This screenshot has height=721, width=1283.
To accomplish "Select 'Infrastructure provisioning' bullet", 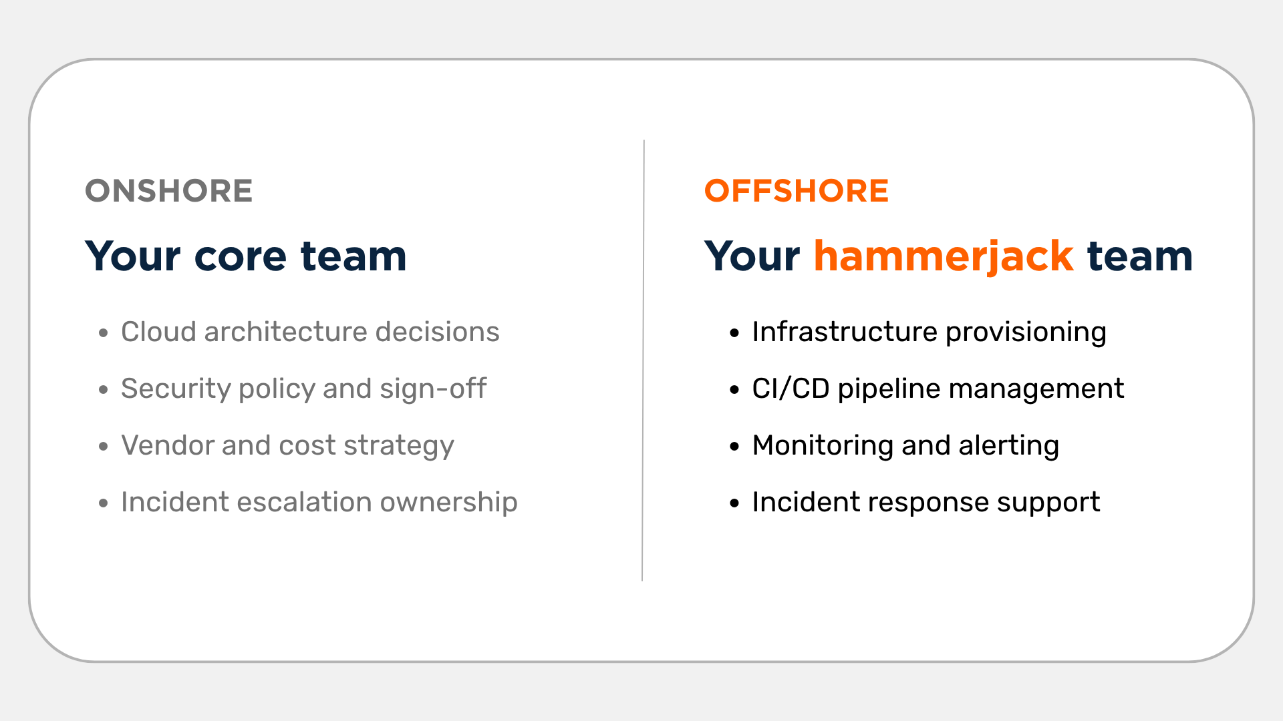I will [929, 332].
